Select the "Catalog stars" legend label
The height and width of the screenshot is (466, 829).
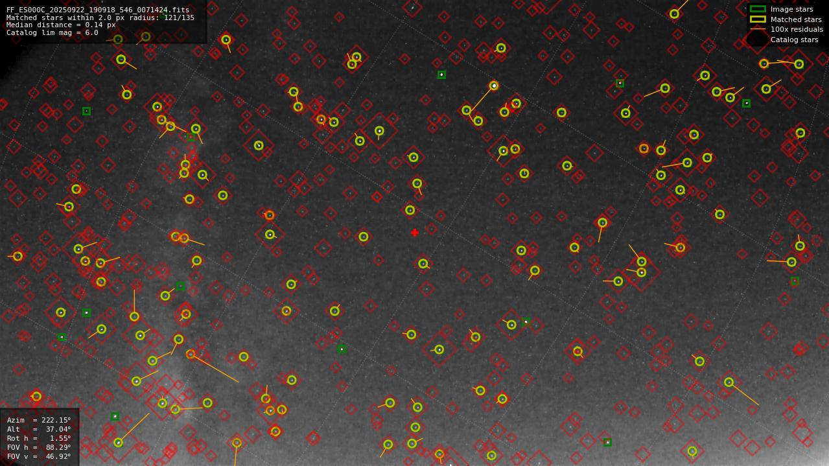tap(794, 40)
